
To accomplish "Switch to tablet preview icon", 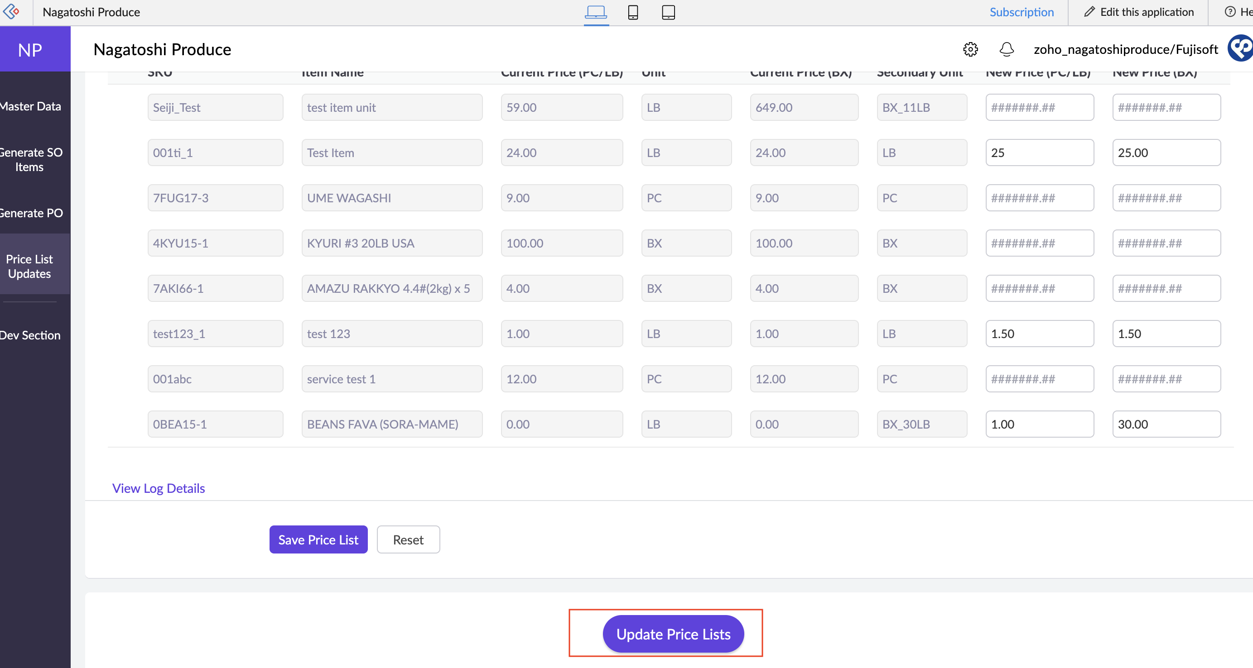I will (x=668, y=12).
